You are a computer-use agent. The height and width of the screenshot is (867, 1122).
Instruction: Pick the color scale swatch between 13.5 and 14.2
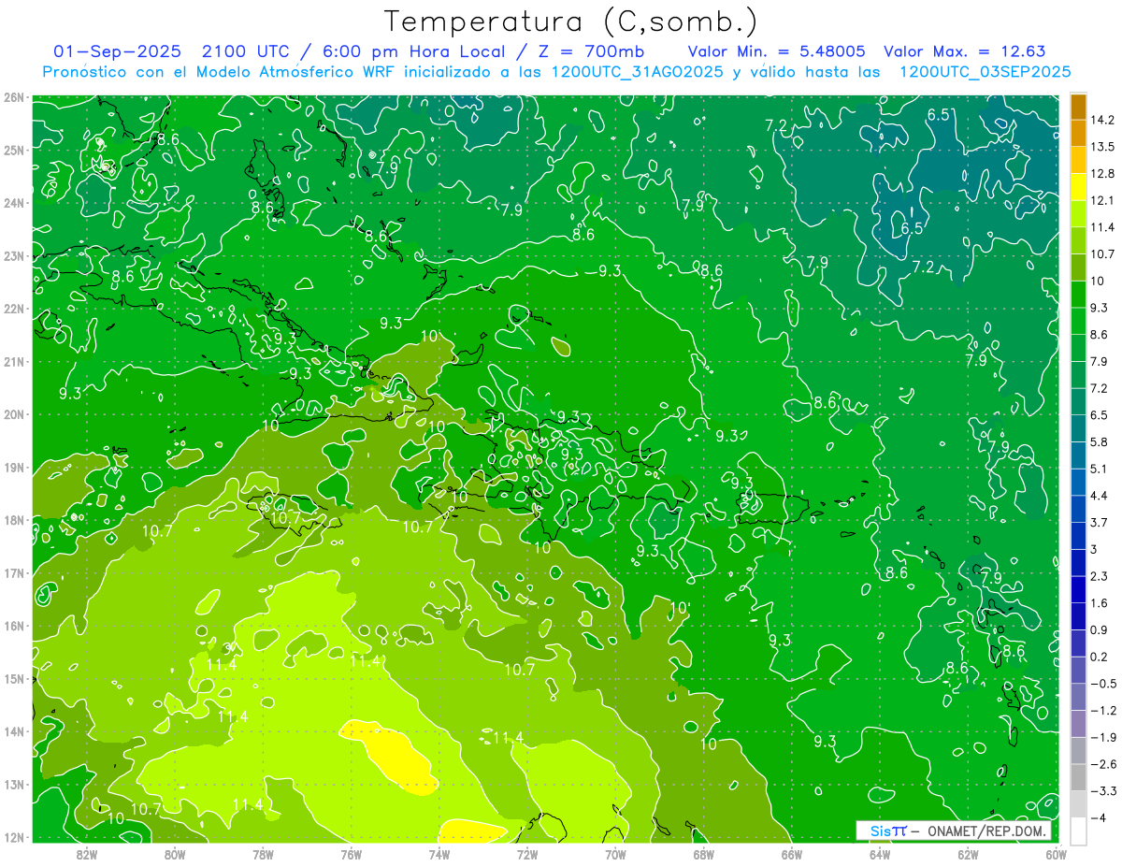click(x=1078, y=133)
